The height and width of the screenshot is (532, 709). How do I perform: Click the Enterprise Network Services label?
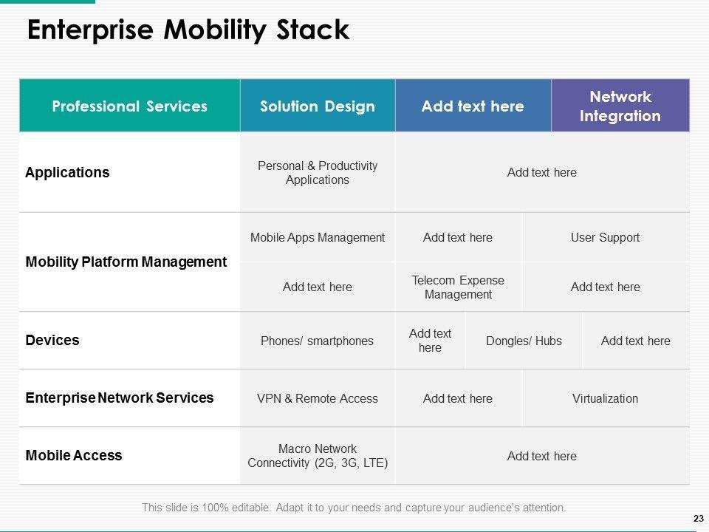[x=120, y=398]
